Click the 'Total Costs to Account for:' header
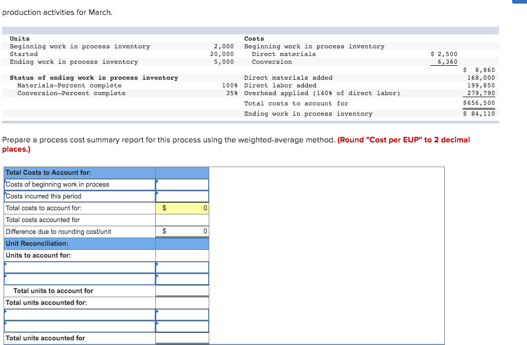This screenshot has height=345, width=527. coord(48,173)
